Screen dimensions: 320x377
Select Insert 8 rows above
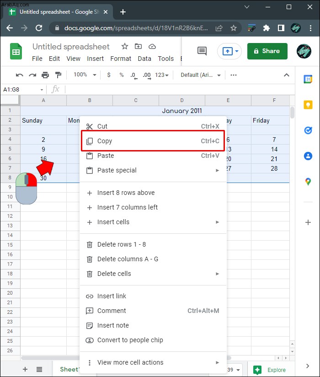pos(153,193)
